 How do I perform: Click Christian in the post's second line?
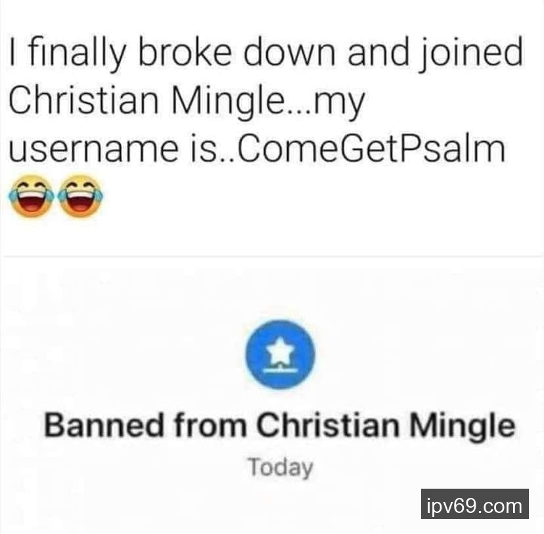pos(83,100)
